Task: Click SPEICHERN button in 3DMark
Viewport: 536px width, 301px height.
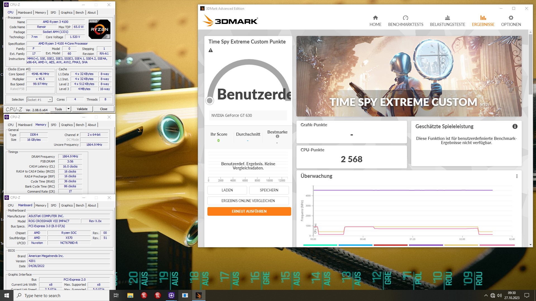Action: pos(269,190)
